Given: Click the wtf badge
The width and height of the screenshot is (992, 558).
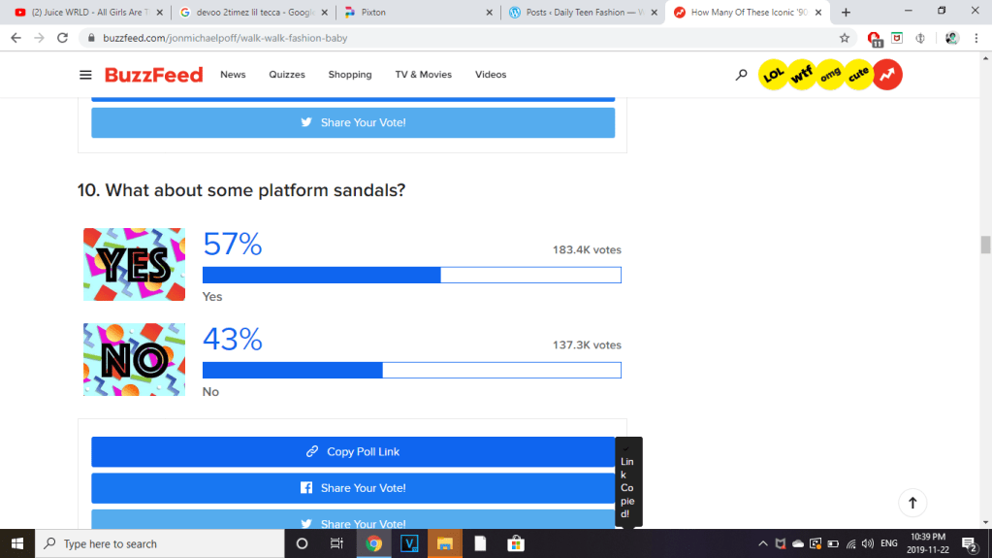Looking at the screenshot, I should click(801, 75).
